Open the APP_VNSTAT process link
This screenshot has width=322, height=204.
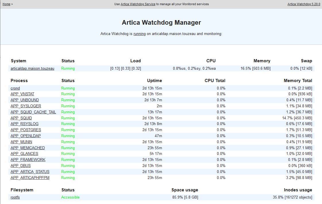(x=22, y=94)
